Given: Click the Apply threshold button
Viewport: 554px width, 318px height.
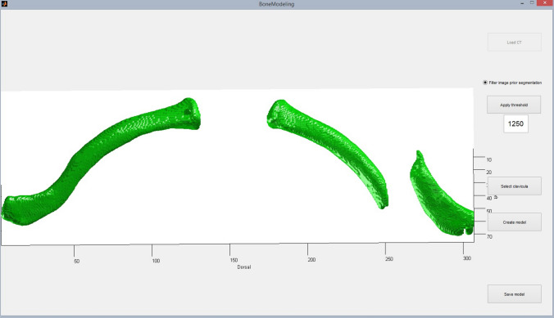Looking at the screenshot, I should (514, 105).
